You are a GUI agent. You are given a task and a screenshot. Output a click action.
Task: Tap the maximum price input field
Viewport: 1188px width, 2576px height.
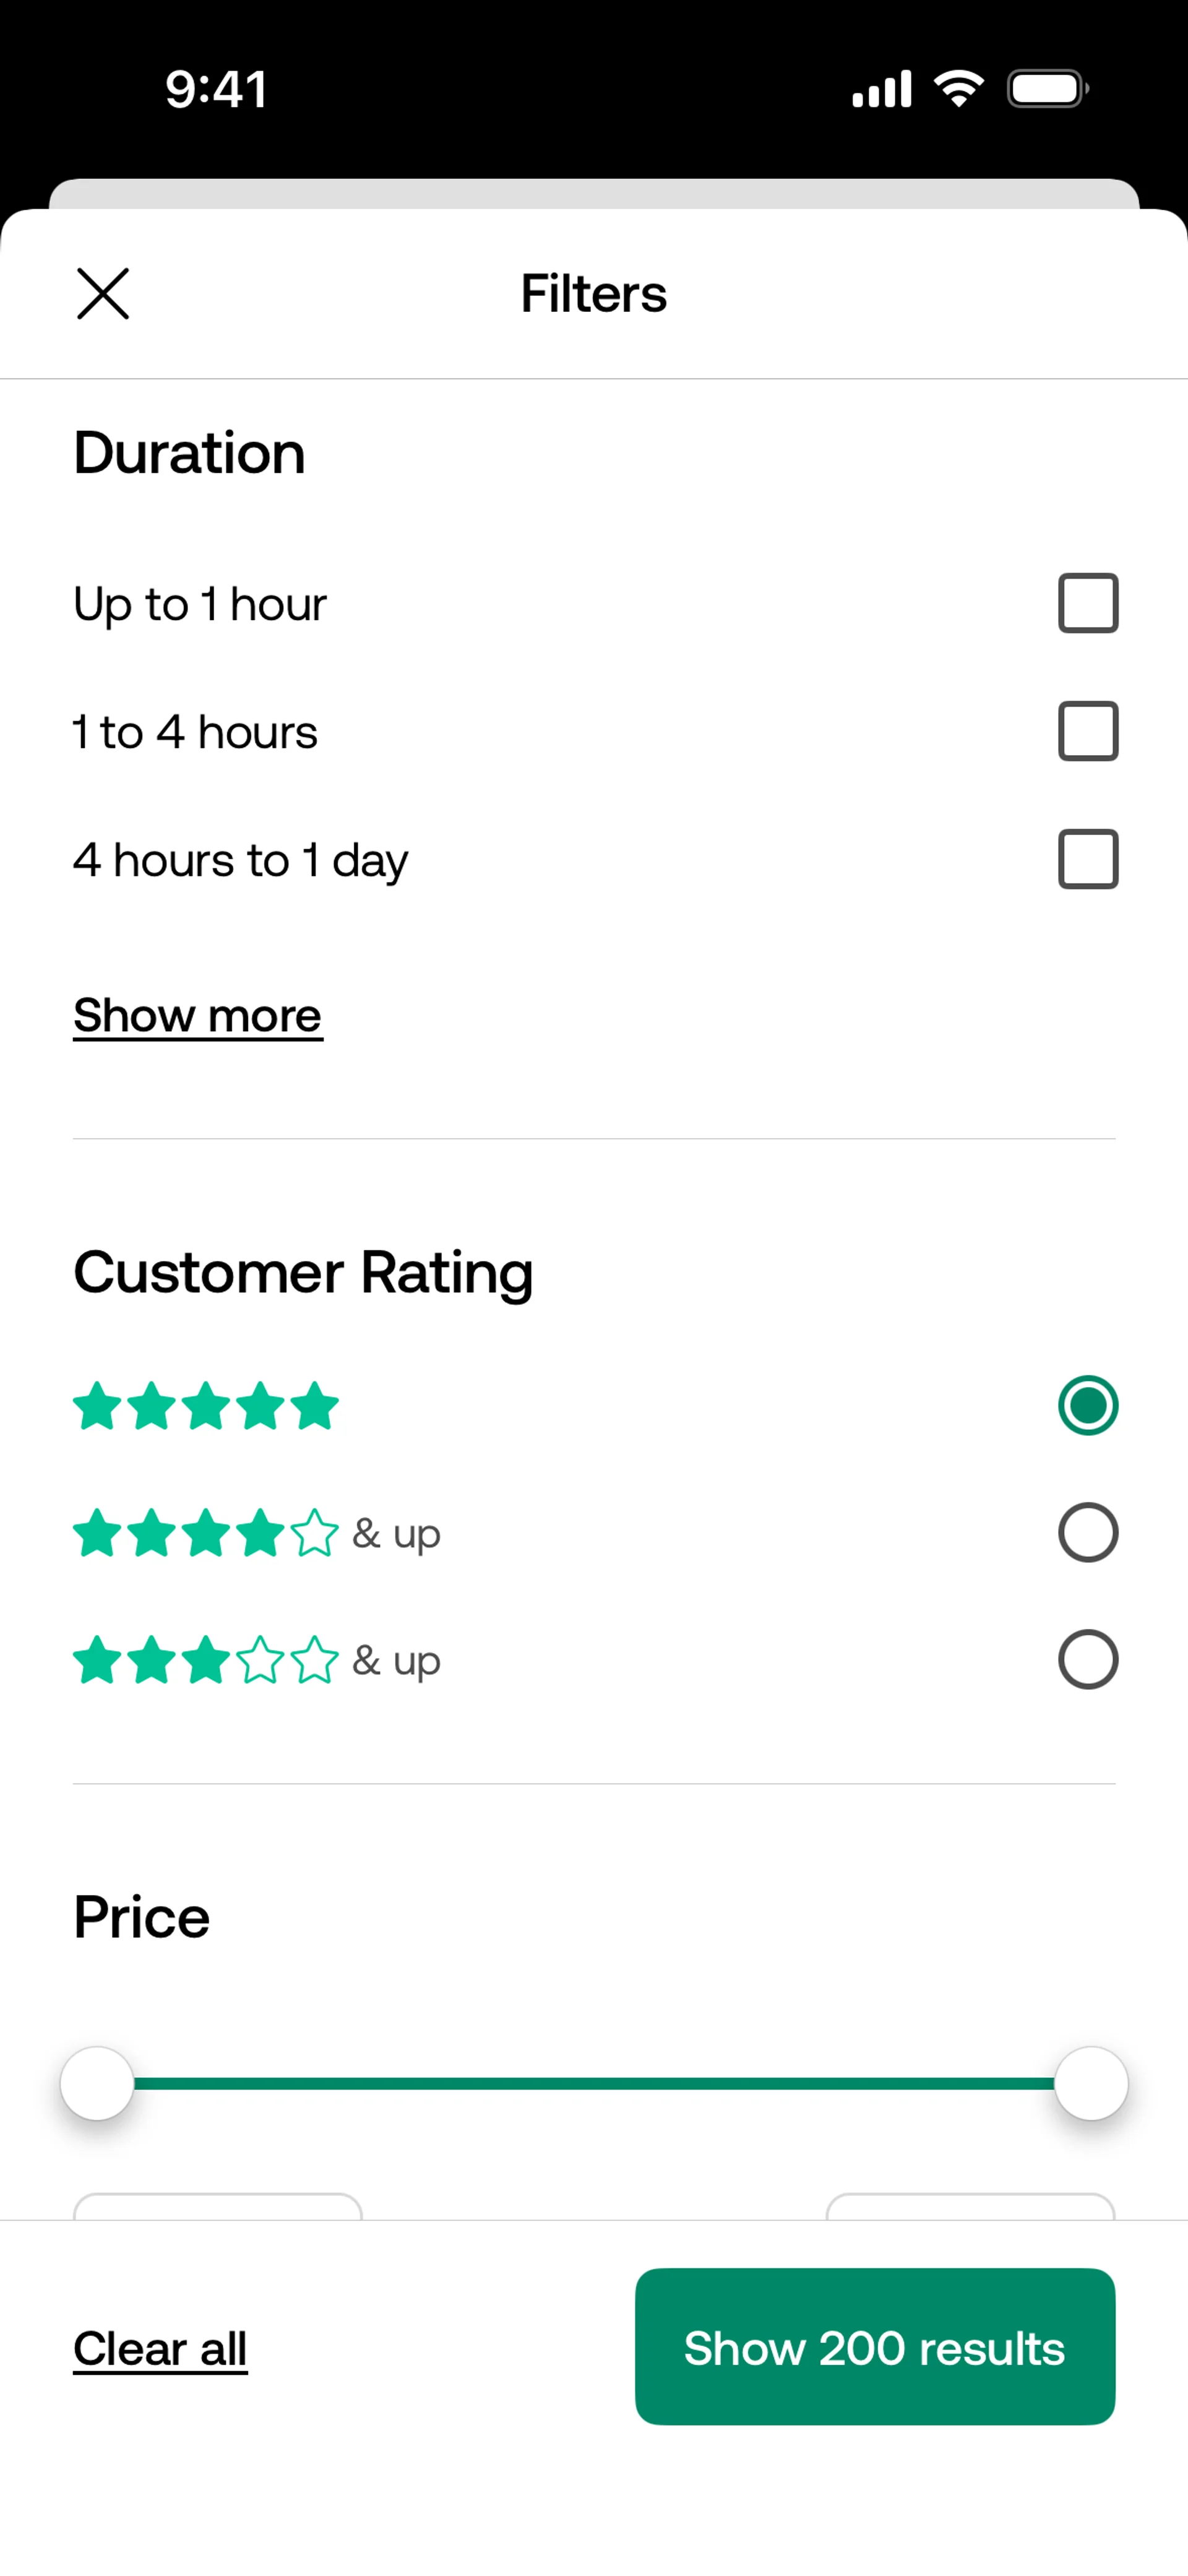[971, 2207]
